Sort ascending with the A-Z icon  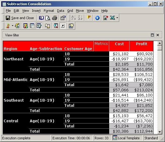pyautogui.click(x=74, y=18)
